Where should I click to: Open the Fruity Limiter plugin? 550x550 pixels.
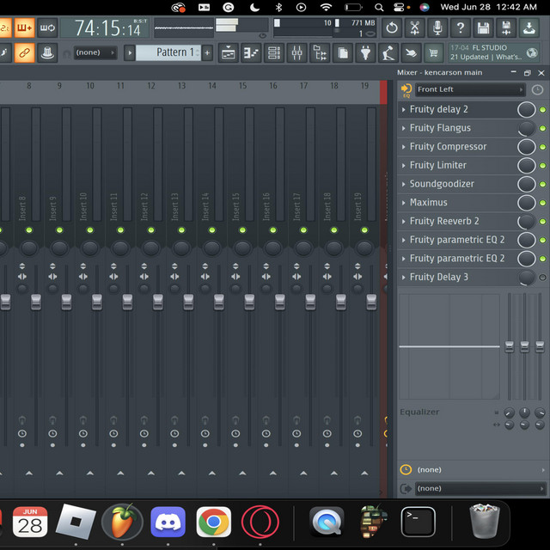point(438,165)
